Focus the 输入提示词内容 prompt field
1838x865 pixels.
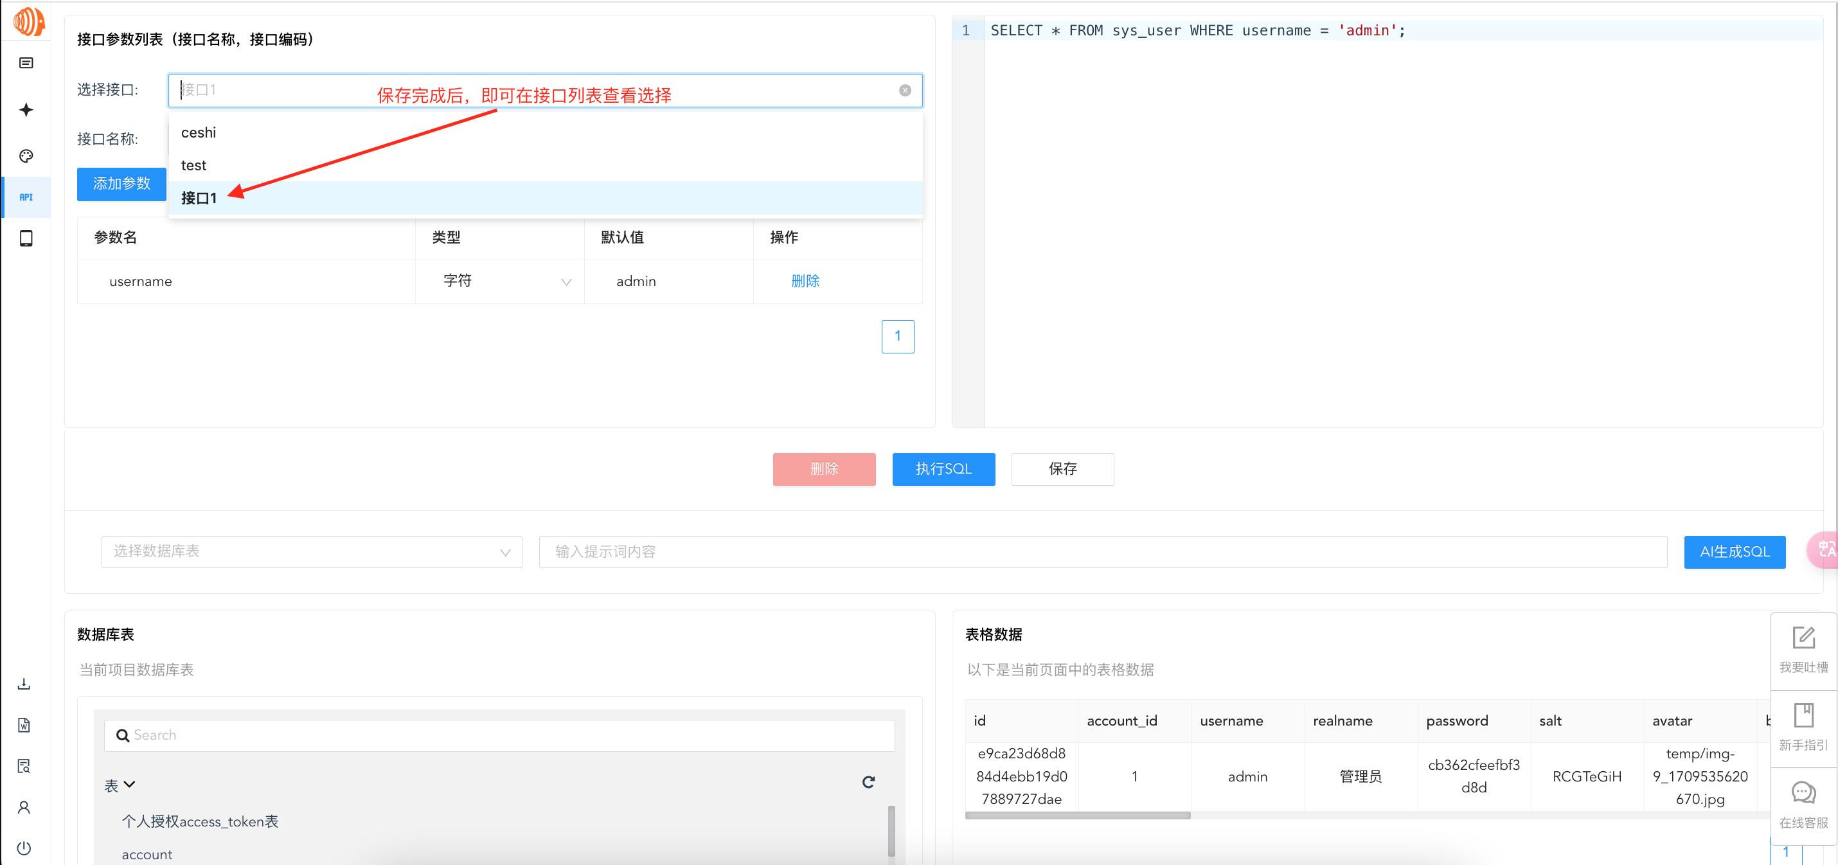1102,551
